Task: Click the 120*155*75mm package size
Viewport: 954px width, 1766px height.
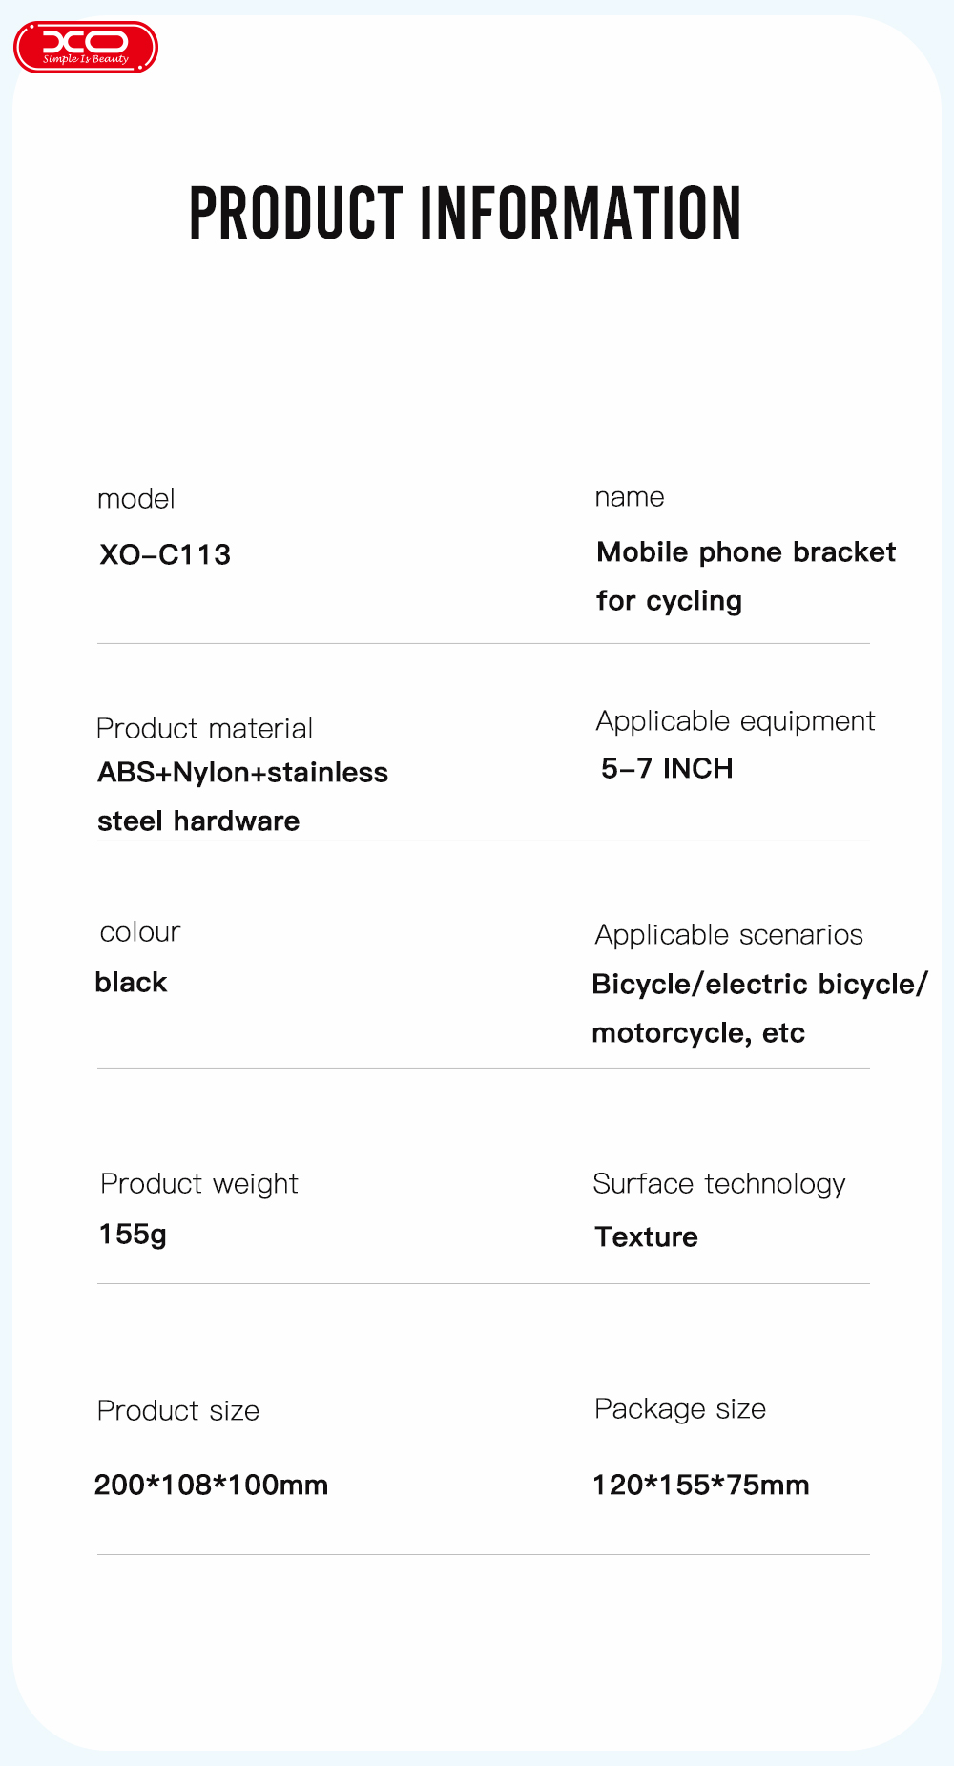Action: [x=700, y=1486]
